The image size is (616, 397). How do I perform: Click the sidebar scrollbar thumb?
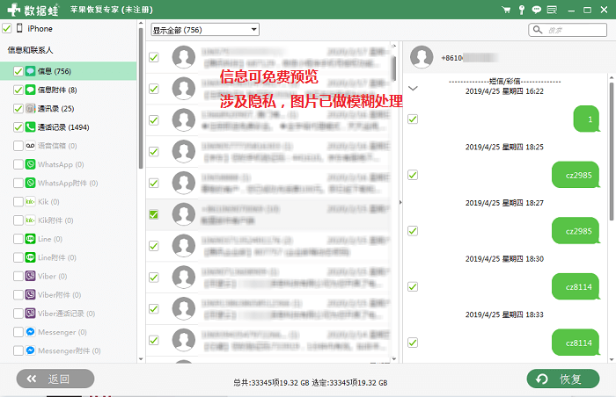pos(141,98)
